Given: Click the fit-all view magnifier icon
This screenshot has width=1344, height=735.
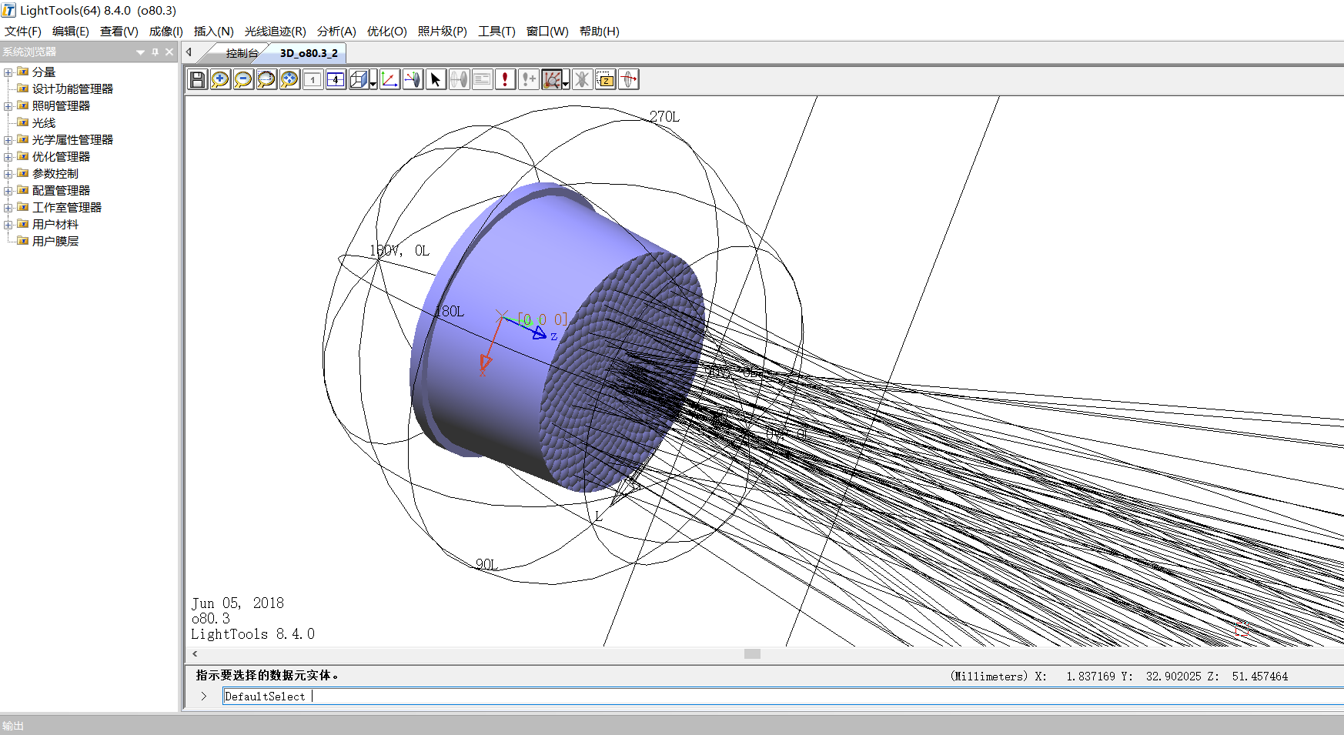Looking at the screenshot, I should [289, 79].
